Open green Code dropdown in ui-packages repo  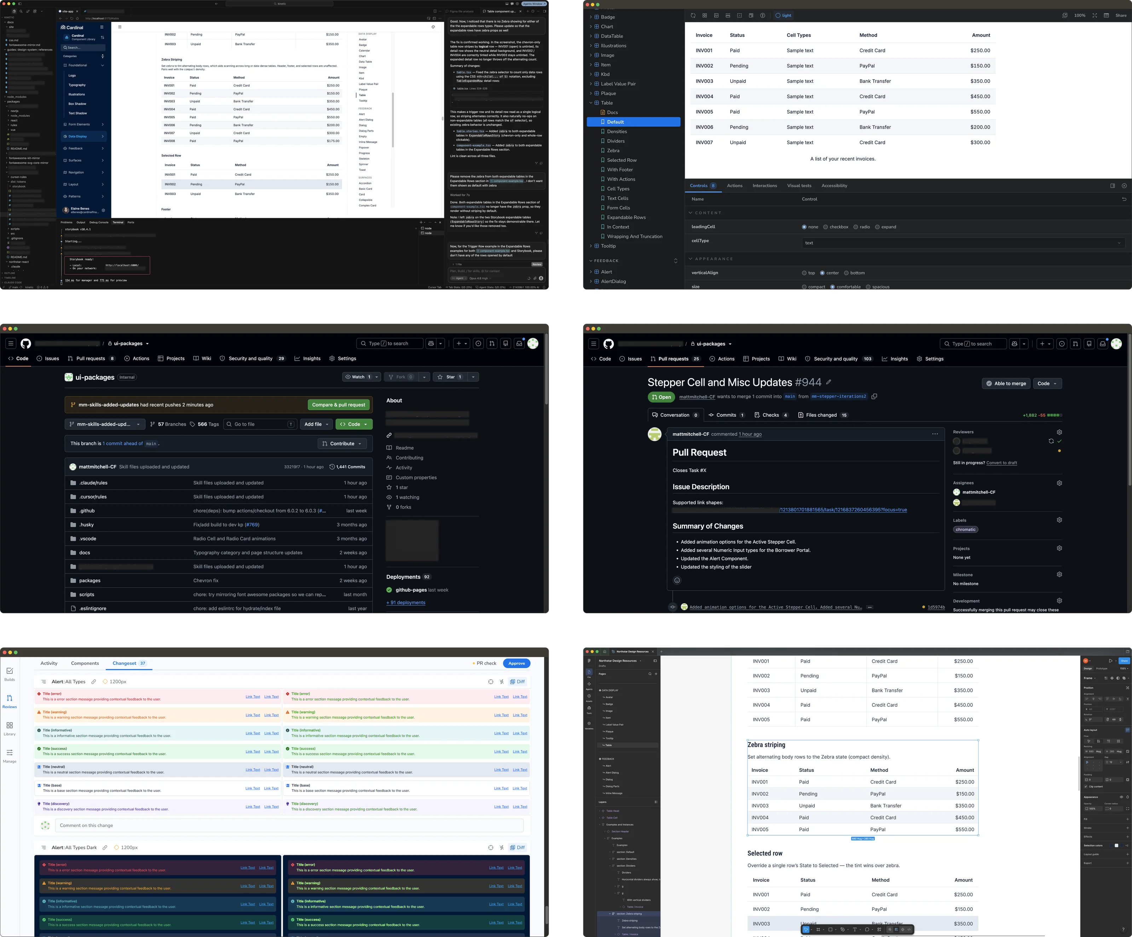point(354,425)
